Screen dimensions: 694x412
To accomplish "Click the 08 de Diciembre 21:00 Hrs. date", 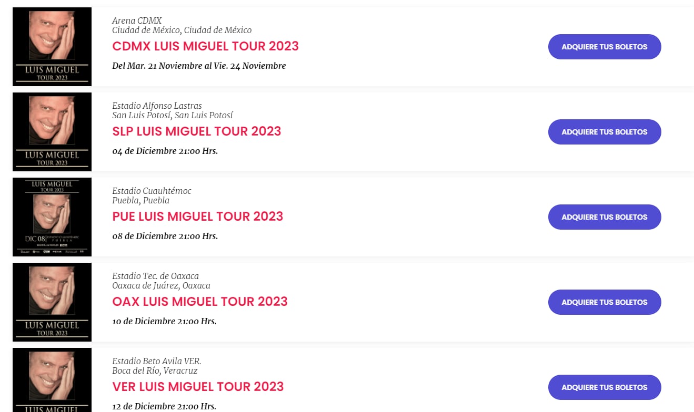I will click(165, 236).
